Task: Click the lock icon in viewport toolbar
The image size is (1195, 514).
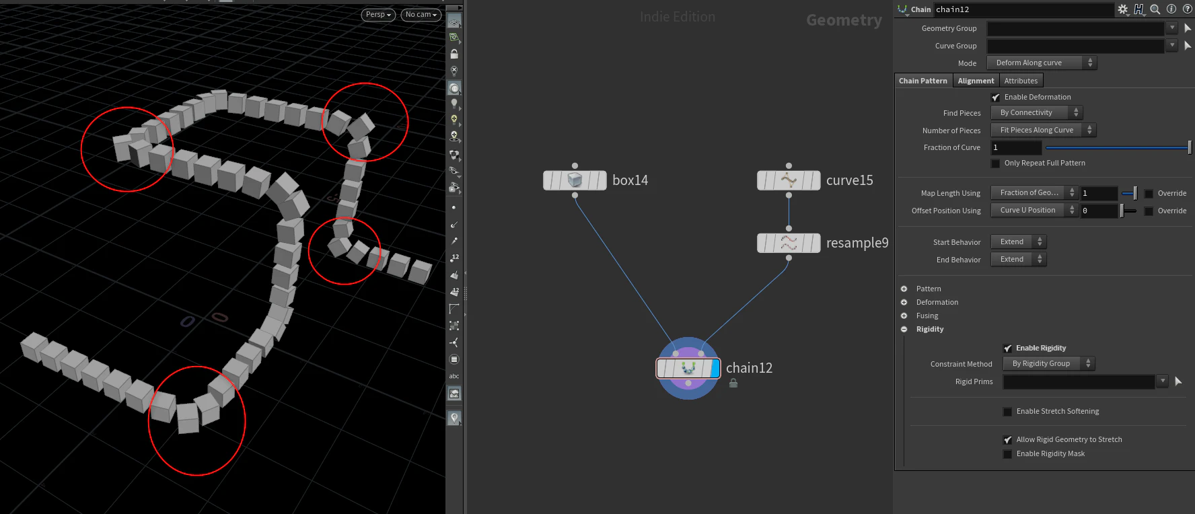Action: click(x=454, y=54)
